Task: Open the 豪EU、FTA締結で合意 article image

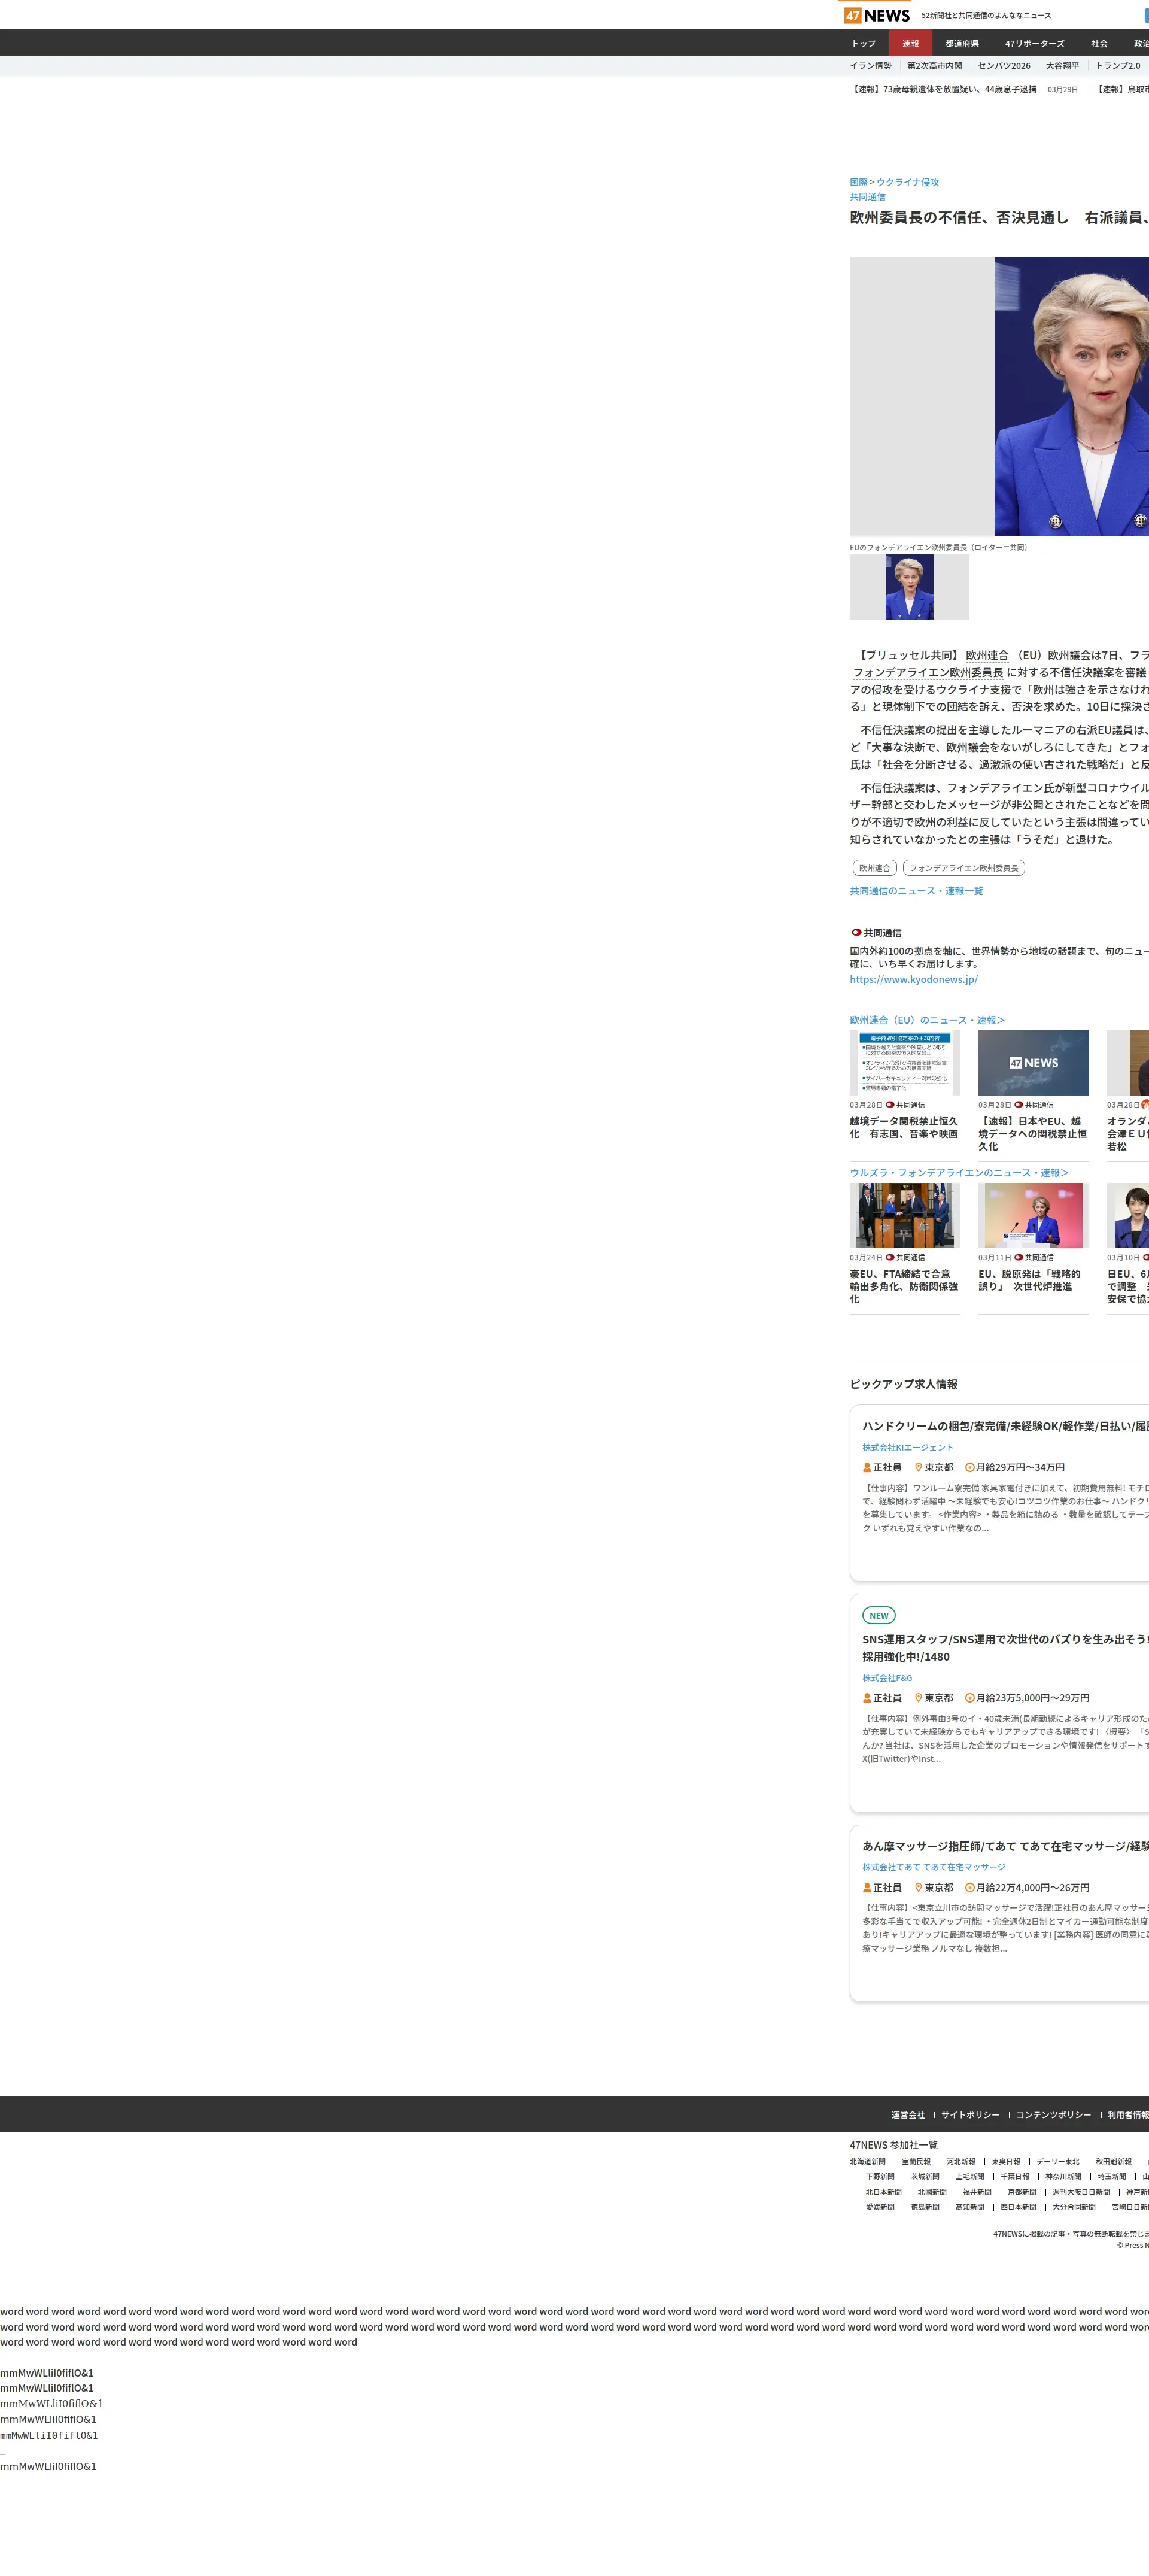Action: [904, 1215]
